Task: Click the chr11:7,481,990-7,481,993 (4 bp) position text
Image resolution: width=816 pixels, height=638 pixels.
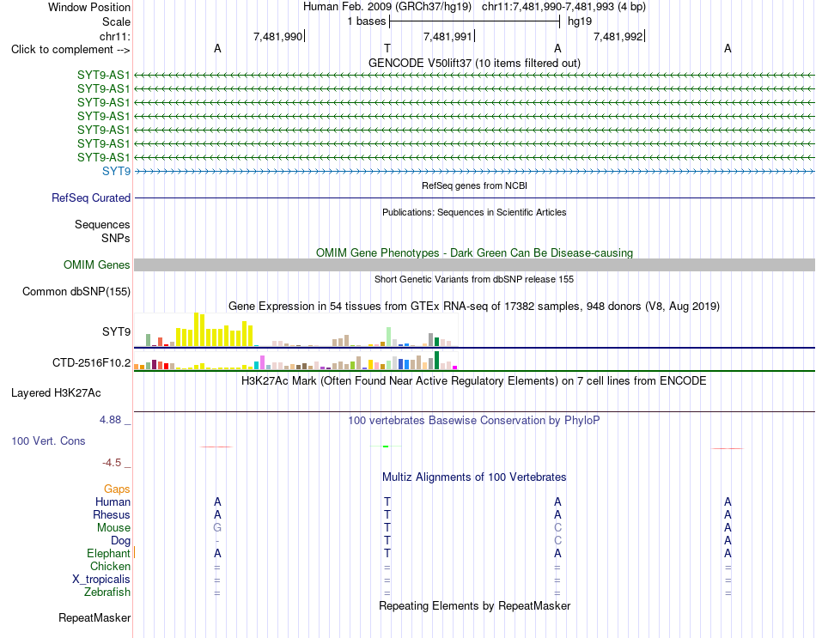Action: coord(563,7)
